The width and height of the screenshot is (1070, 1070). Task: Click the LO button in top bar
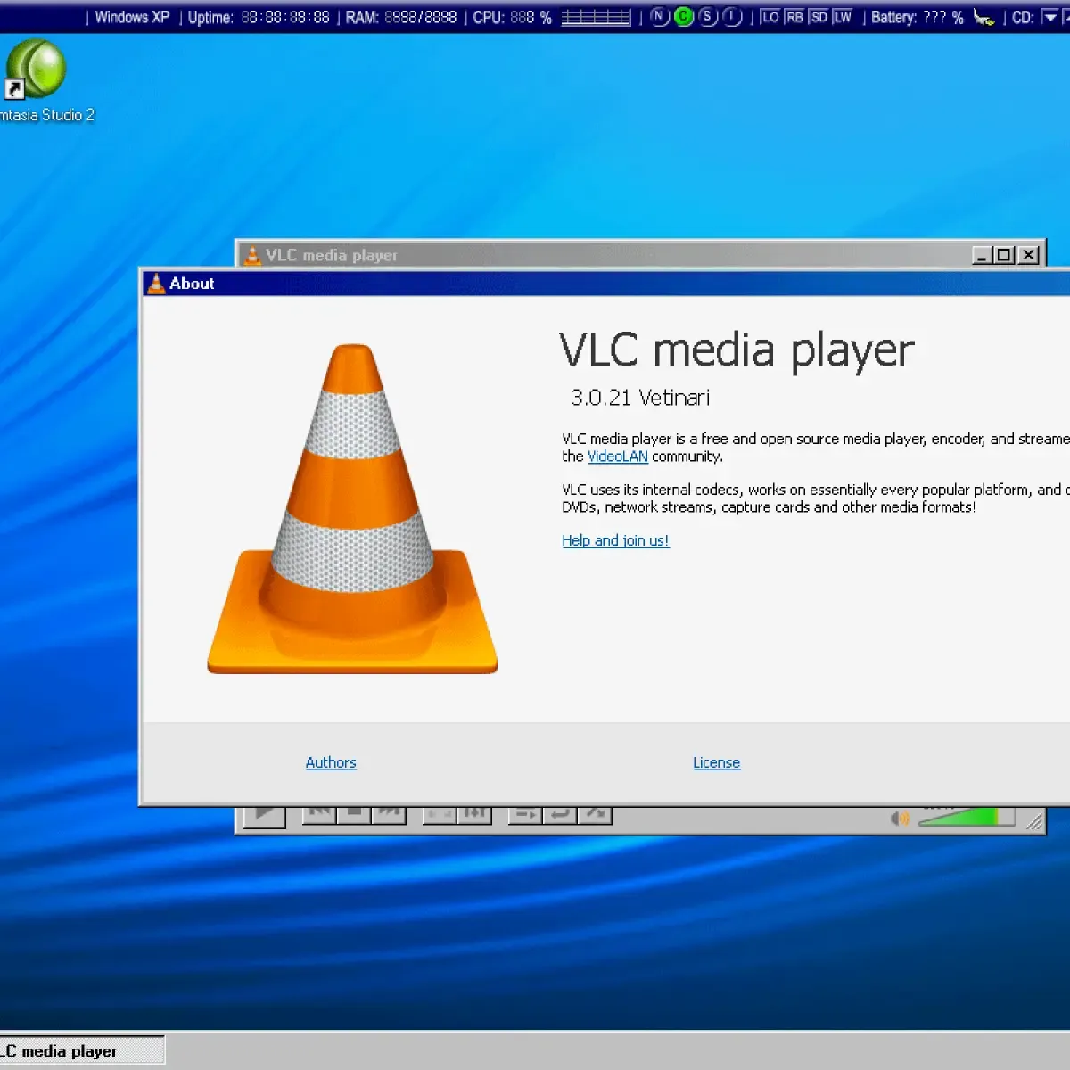point(770,17)
